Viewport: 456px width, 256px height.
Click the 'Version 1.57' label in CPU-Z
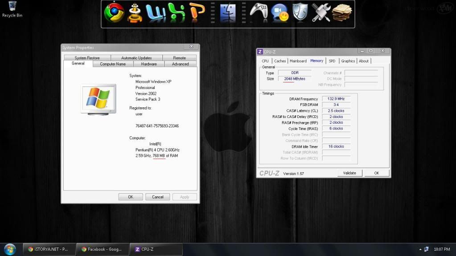(x=293, y=174)
